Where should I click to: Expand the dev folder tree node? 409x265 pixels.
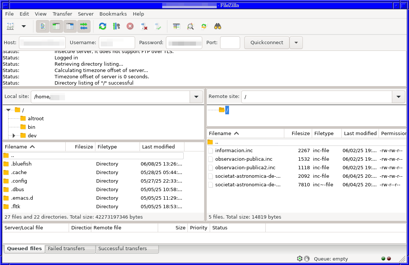[x=14, y=135]
